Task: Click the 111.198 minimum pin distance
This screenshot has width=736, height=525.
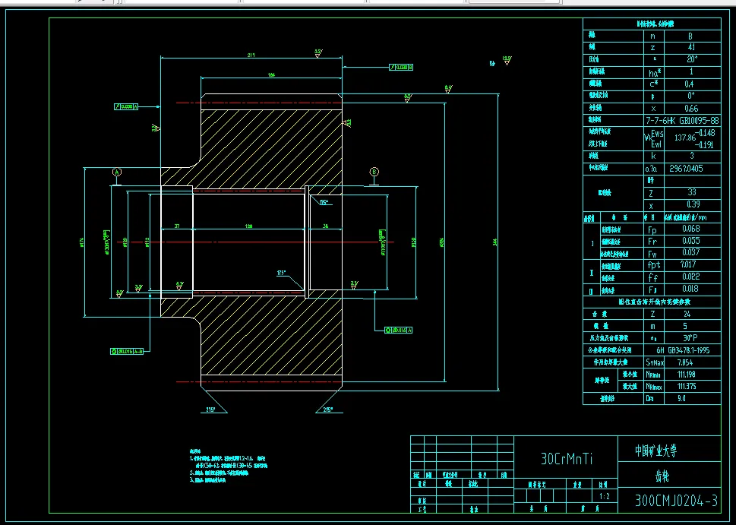Action: 686,375
